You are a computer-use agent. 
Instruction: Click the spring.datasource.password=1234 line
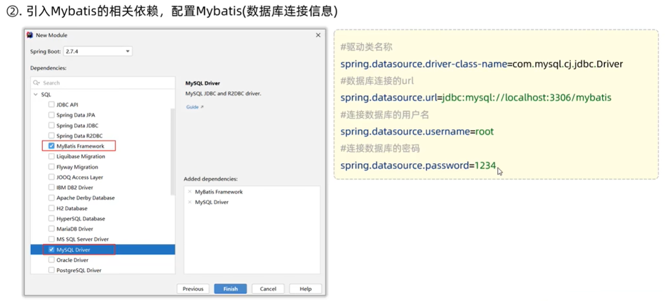pyautogui.click(x=418, y=165)
